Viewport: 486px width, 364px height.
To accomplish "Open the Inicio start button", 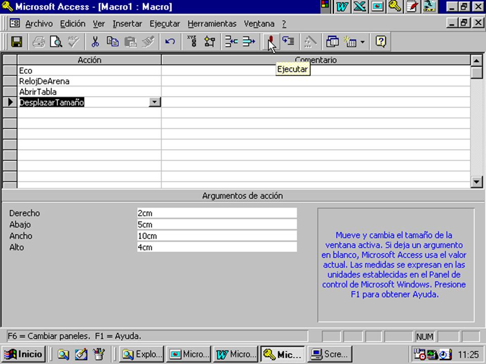I will [x=24, y=354].
